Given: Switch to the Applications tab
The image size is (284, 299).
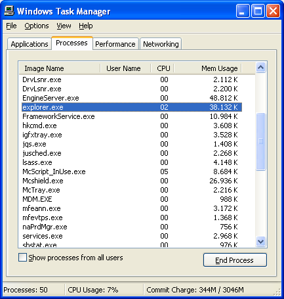Looking at the screenshot, I should pyautogui.click(x=30, y=44).
